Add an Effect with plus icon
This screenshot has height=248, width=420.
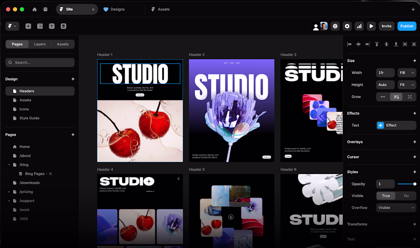415,113
